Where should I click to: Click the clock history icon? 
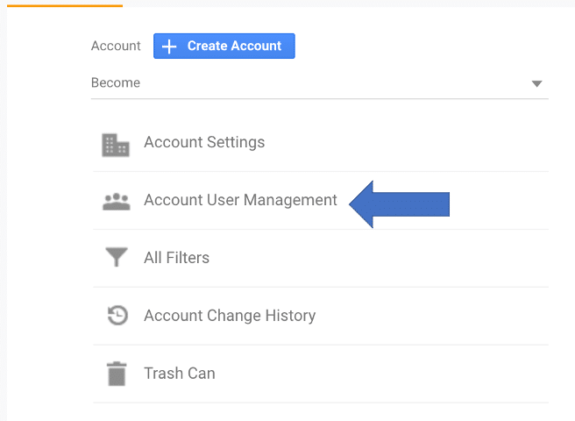[x=117, y=315]
